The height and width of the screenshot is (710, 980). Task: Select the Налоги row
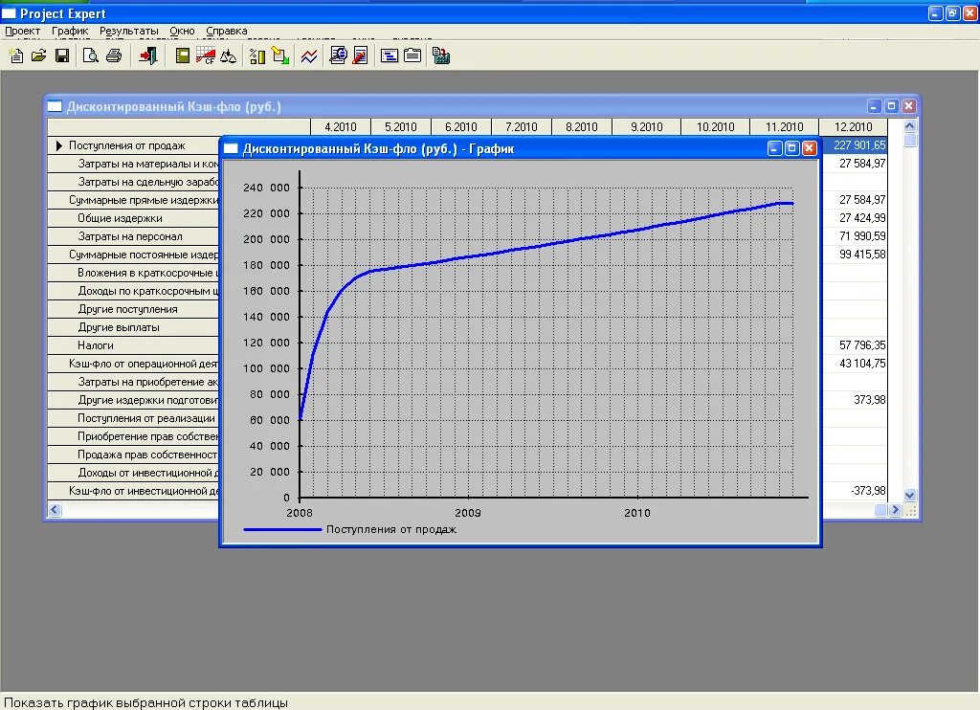click(134, 345)
